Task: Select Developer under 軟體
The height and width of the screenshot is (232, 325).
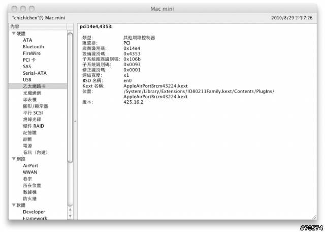Action: 34,212
